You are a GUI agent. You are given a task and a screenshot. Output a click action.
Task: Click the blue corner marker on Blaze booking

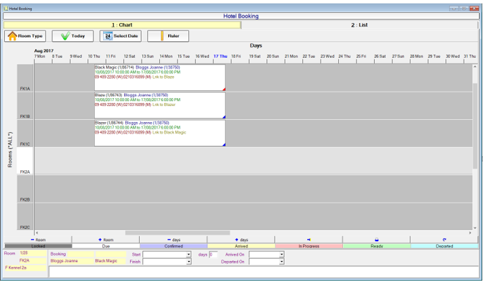[224, 117]
